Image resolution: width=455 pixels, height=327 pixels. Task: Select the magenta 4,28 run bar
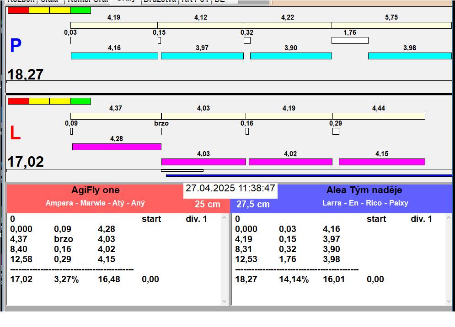(x=117, y=147)
